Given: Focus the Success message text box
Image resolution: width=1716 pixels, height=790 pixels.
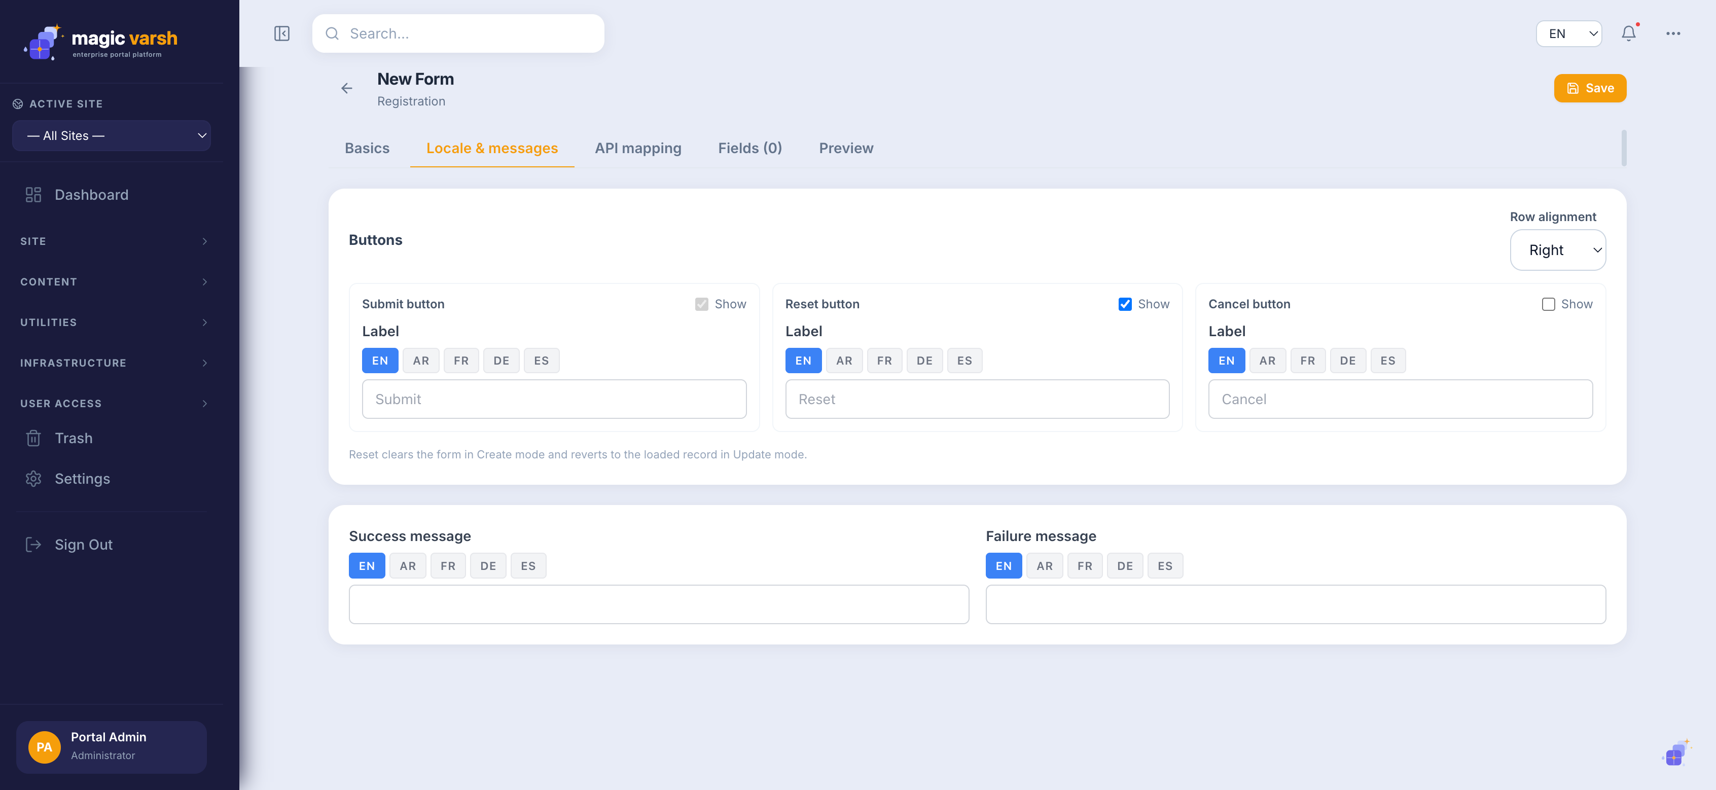Looking at the screenshot, I should click(x=658, y=604).
